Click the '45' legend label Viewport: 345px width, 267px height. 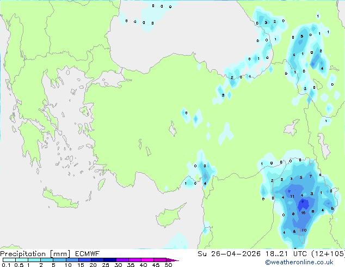tap(156, 265)
